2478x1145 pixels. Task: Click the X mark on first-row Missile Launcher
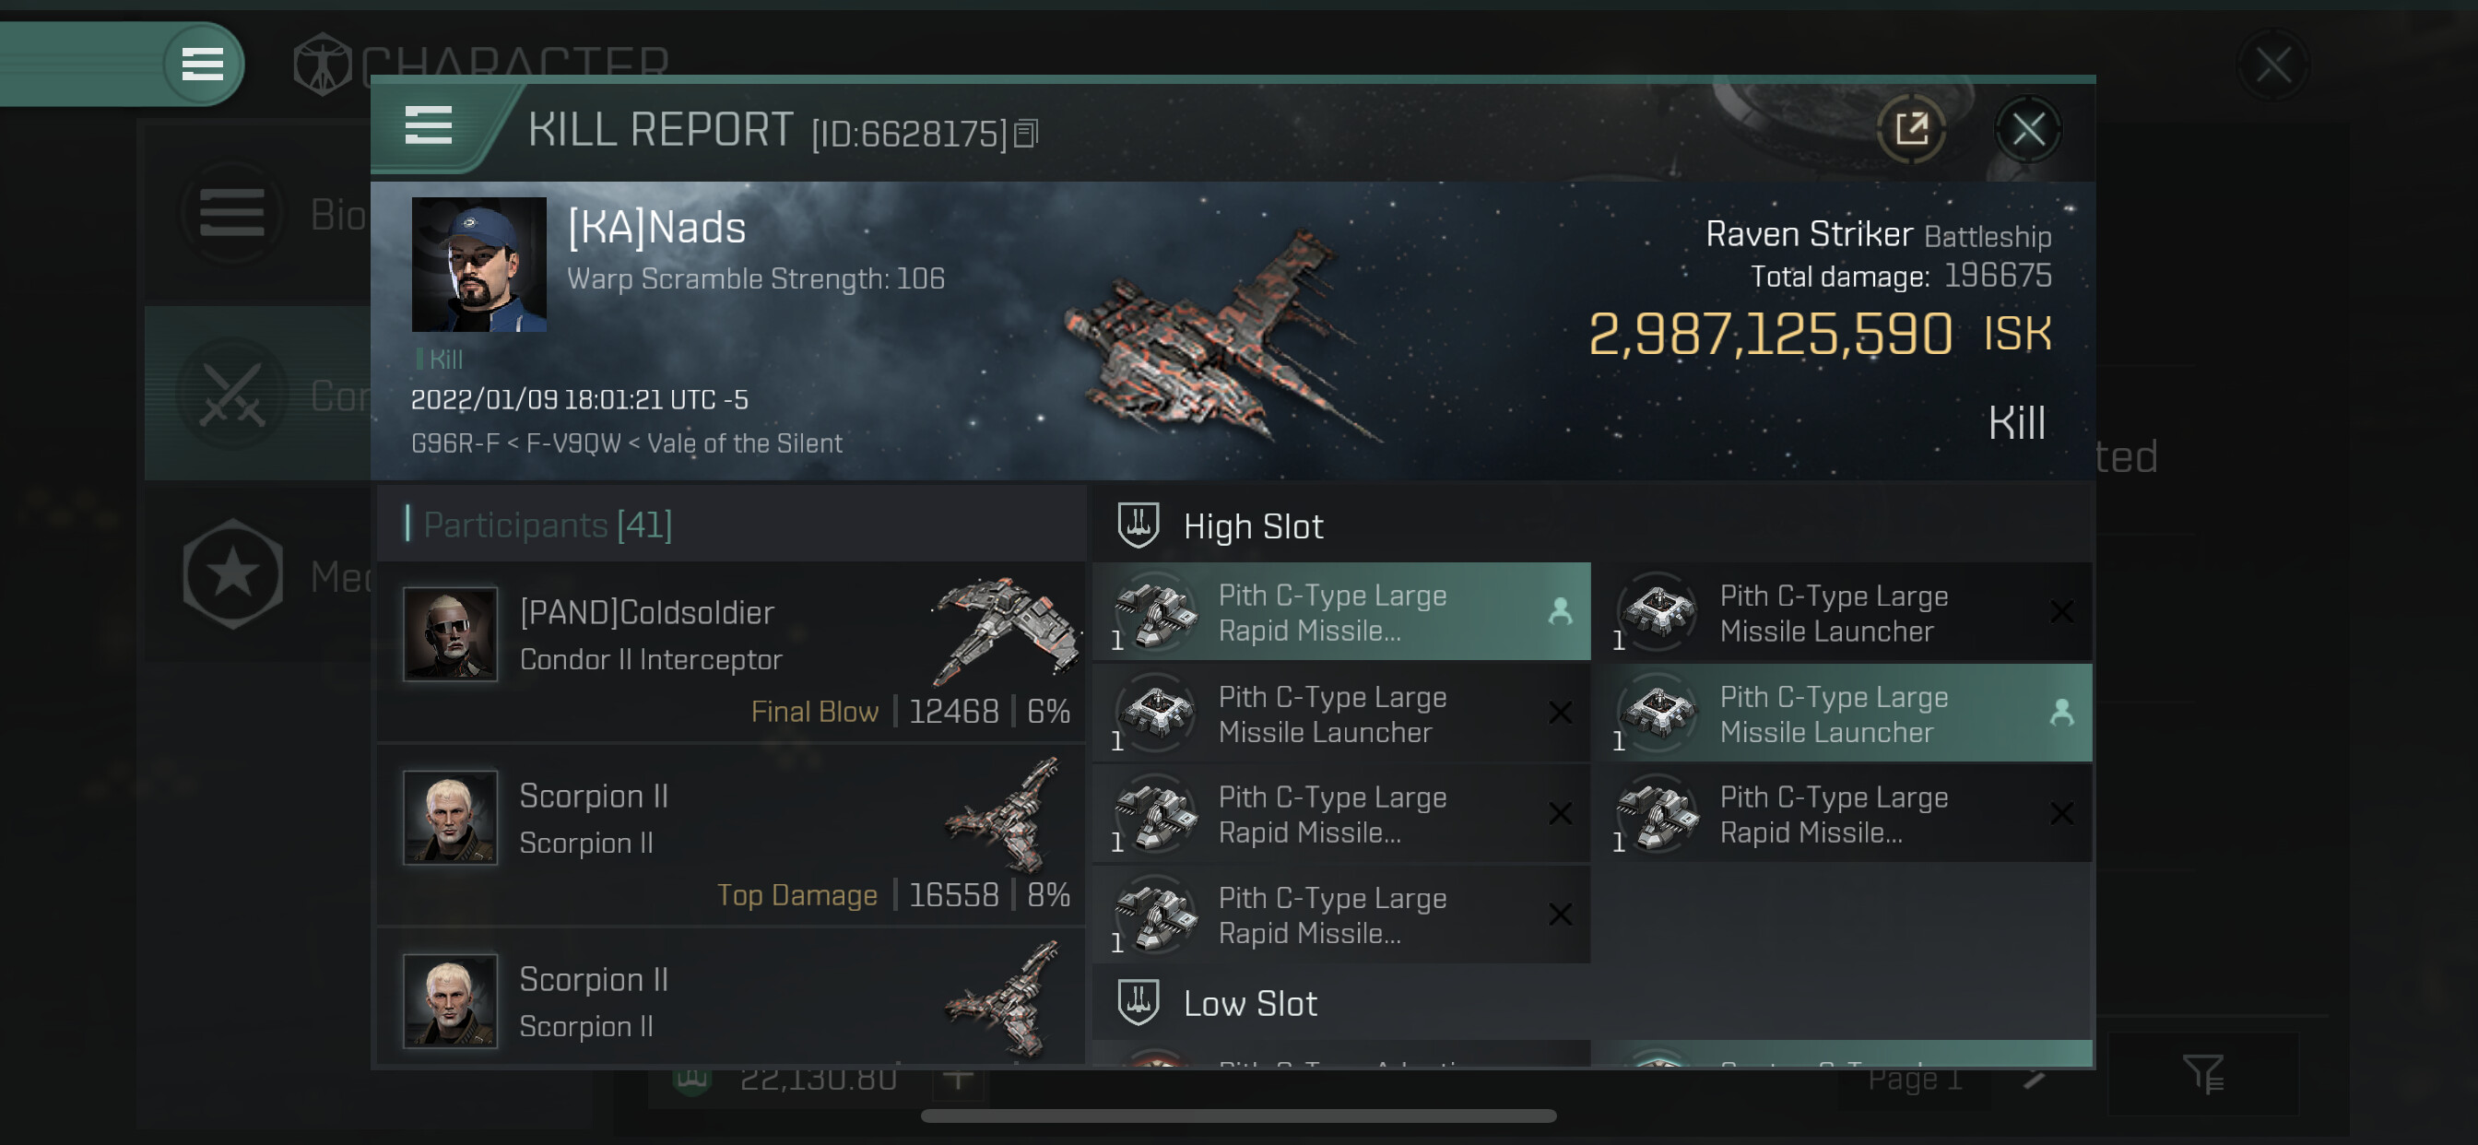(2060, 612)
